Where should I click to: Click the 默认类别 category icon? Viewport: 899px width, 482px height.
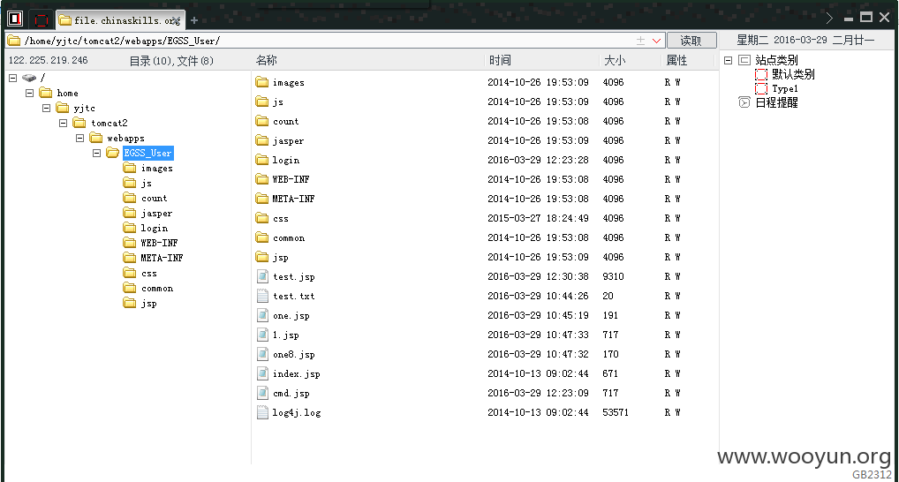click(x=761, y=74)
